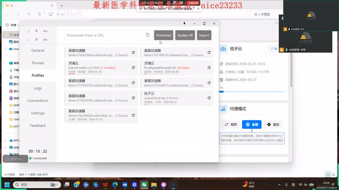Open the Proxies tab in Clash

[x=38, y=63]
